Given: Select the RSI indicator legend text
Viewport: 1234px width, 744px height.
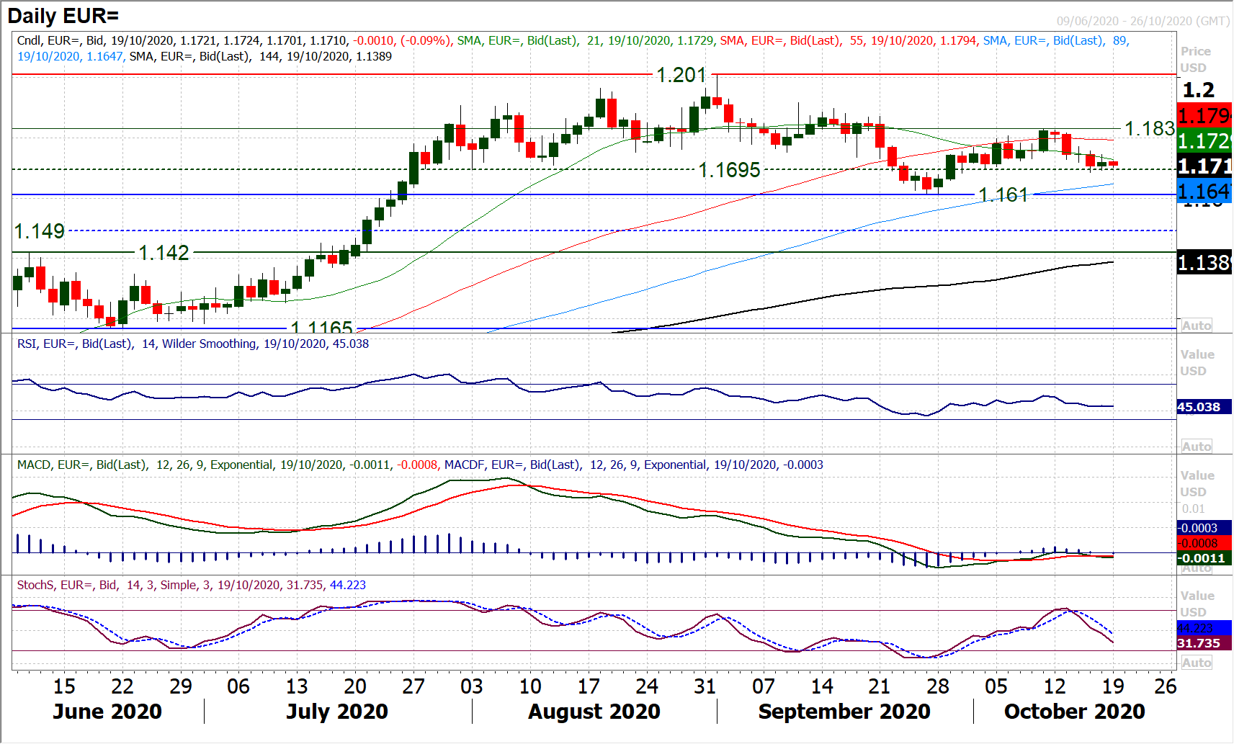Looking at the screenshot, I should tap(192, 344).
